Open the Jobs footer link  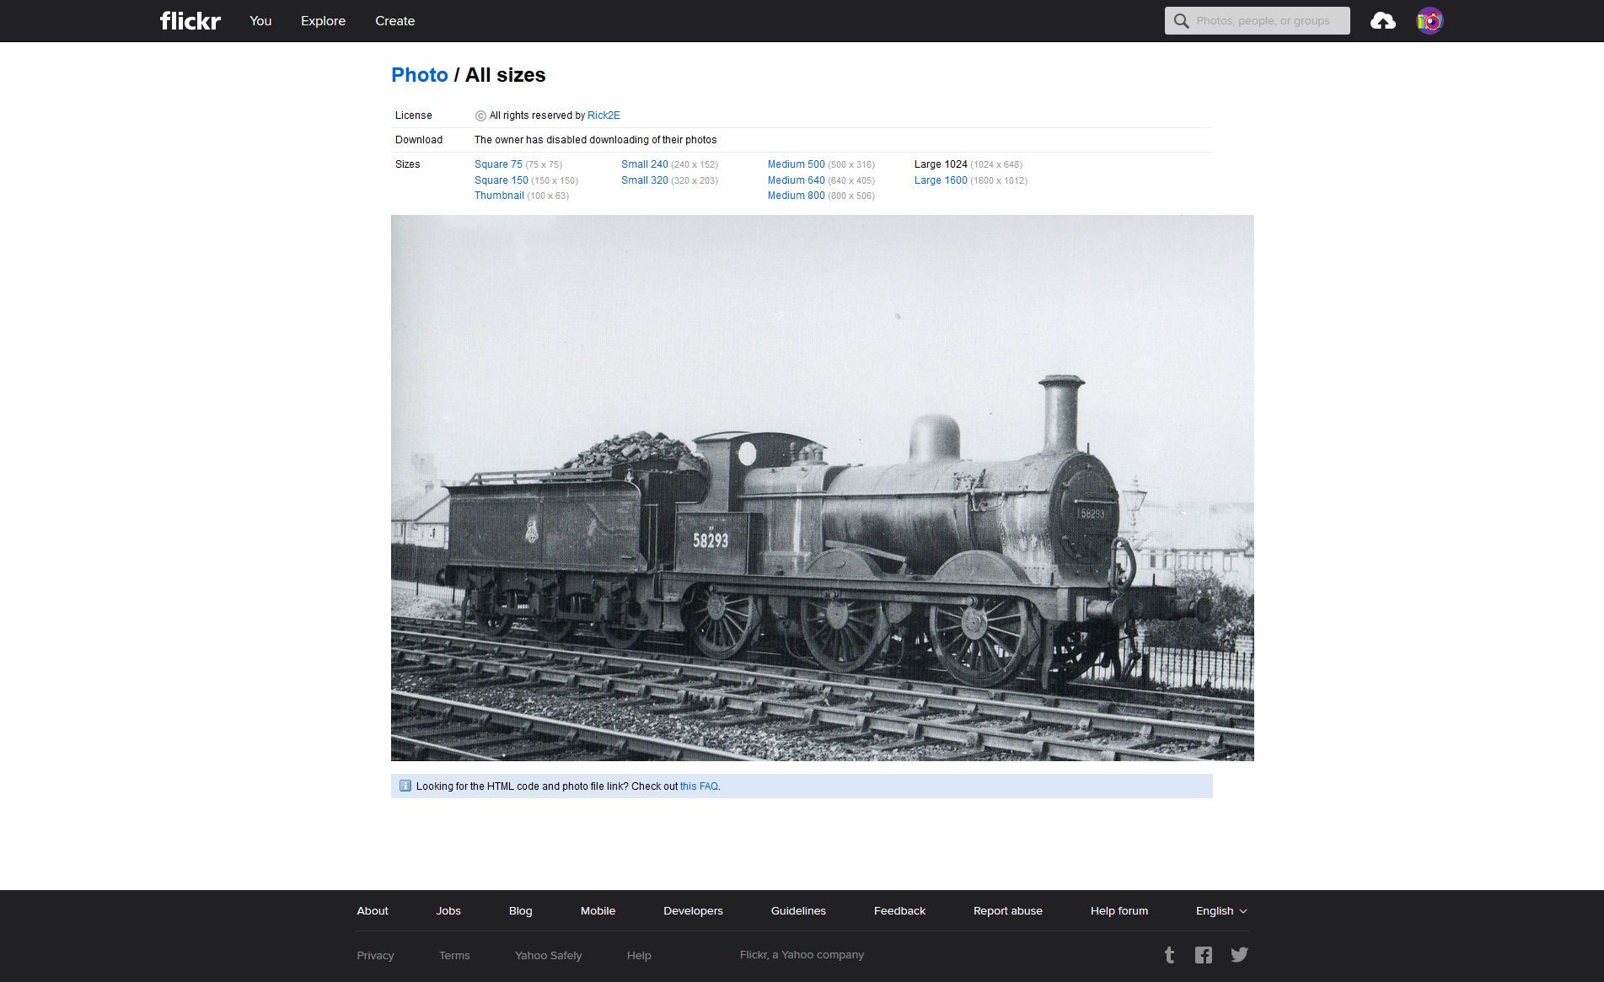pyautogui.click(x=448, y=911)
